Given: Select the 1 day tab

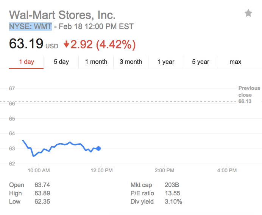Looking at the screenshot, I should (x=27, y=62).
